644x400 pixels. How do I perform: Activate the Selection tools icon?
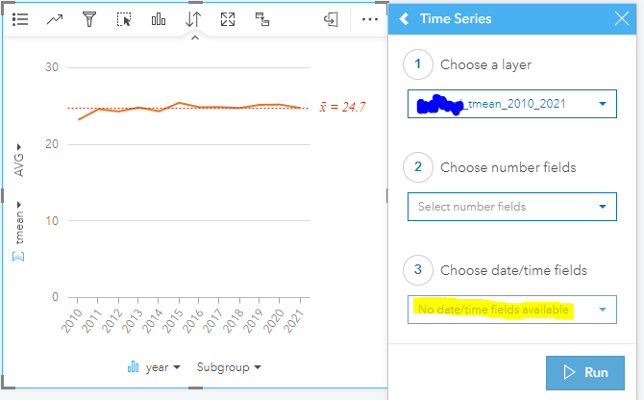pos(124,19)
